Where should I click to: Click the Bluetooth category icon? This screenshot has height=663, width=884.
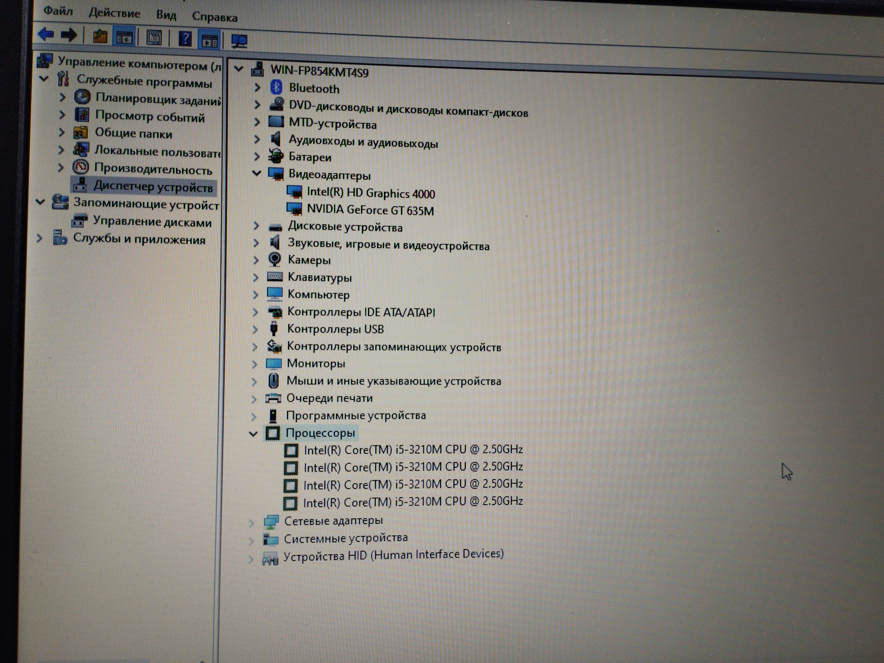pos(276,87)
